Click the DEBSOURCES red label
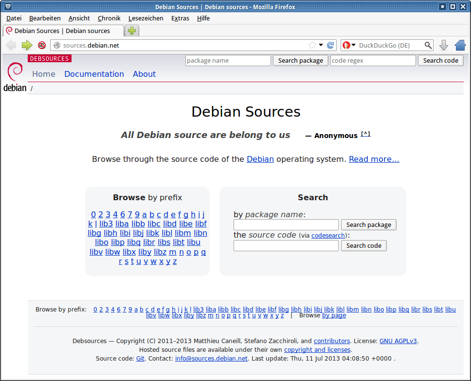 [50, 58]
